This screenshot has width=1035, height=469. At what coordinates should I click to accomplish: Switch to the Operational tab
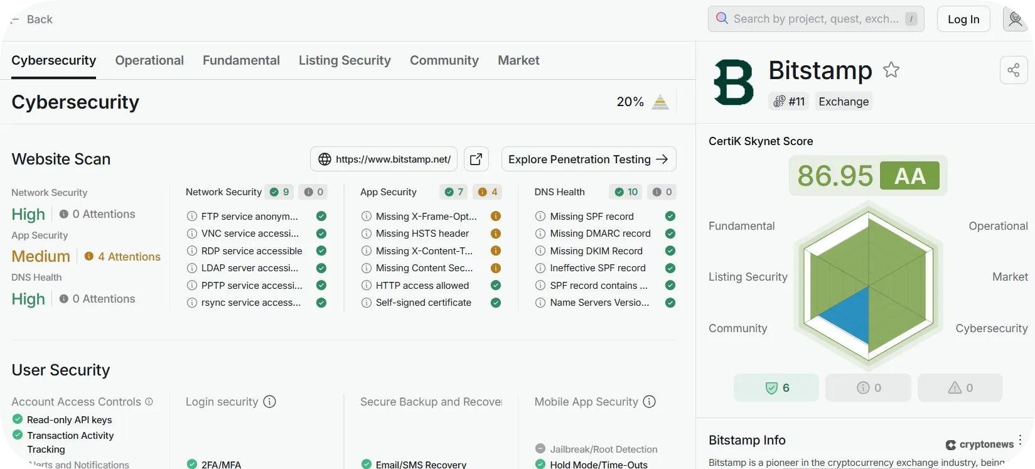click(149, 60)
